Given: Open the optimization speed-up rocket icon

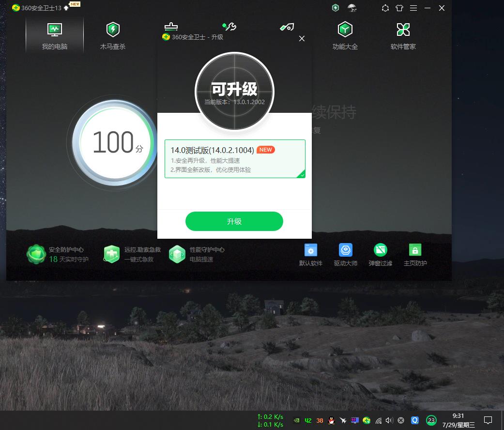Looking at the screenshot, I should click(287, 27).
